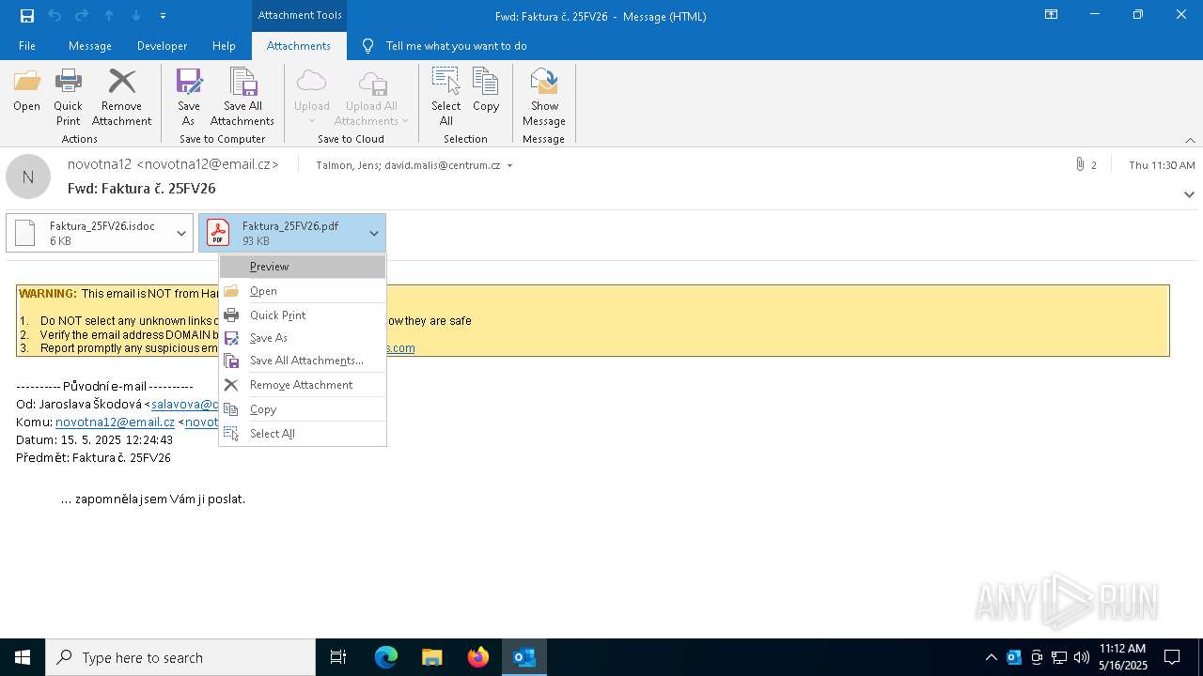The width and height of the screenshot is (1203, 676).
Task: Click the sender novotna12 address text
Action: pyautogui.click(x=173, y=164)
